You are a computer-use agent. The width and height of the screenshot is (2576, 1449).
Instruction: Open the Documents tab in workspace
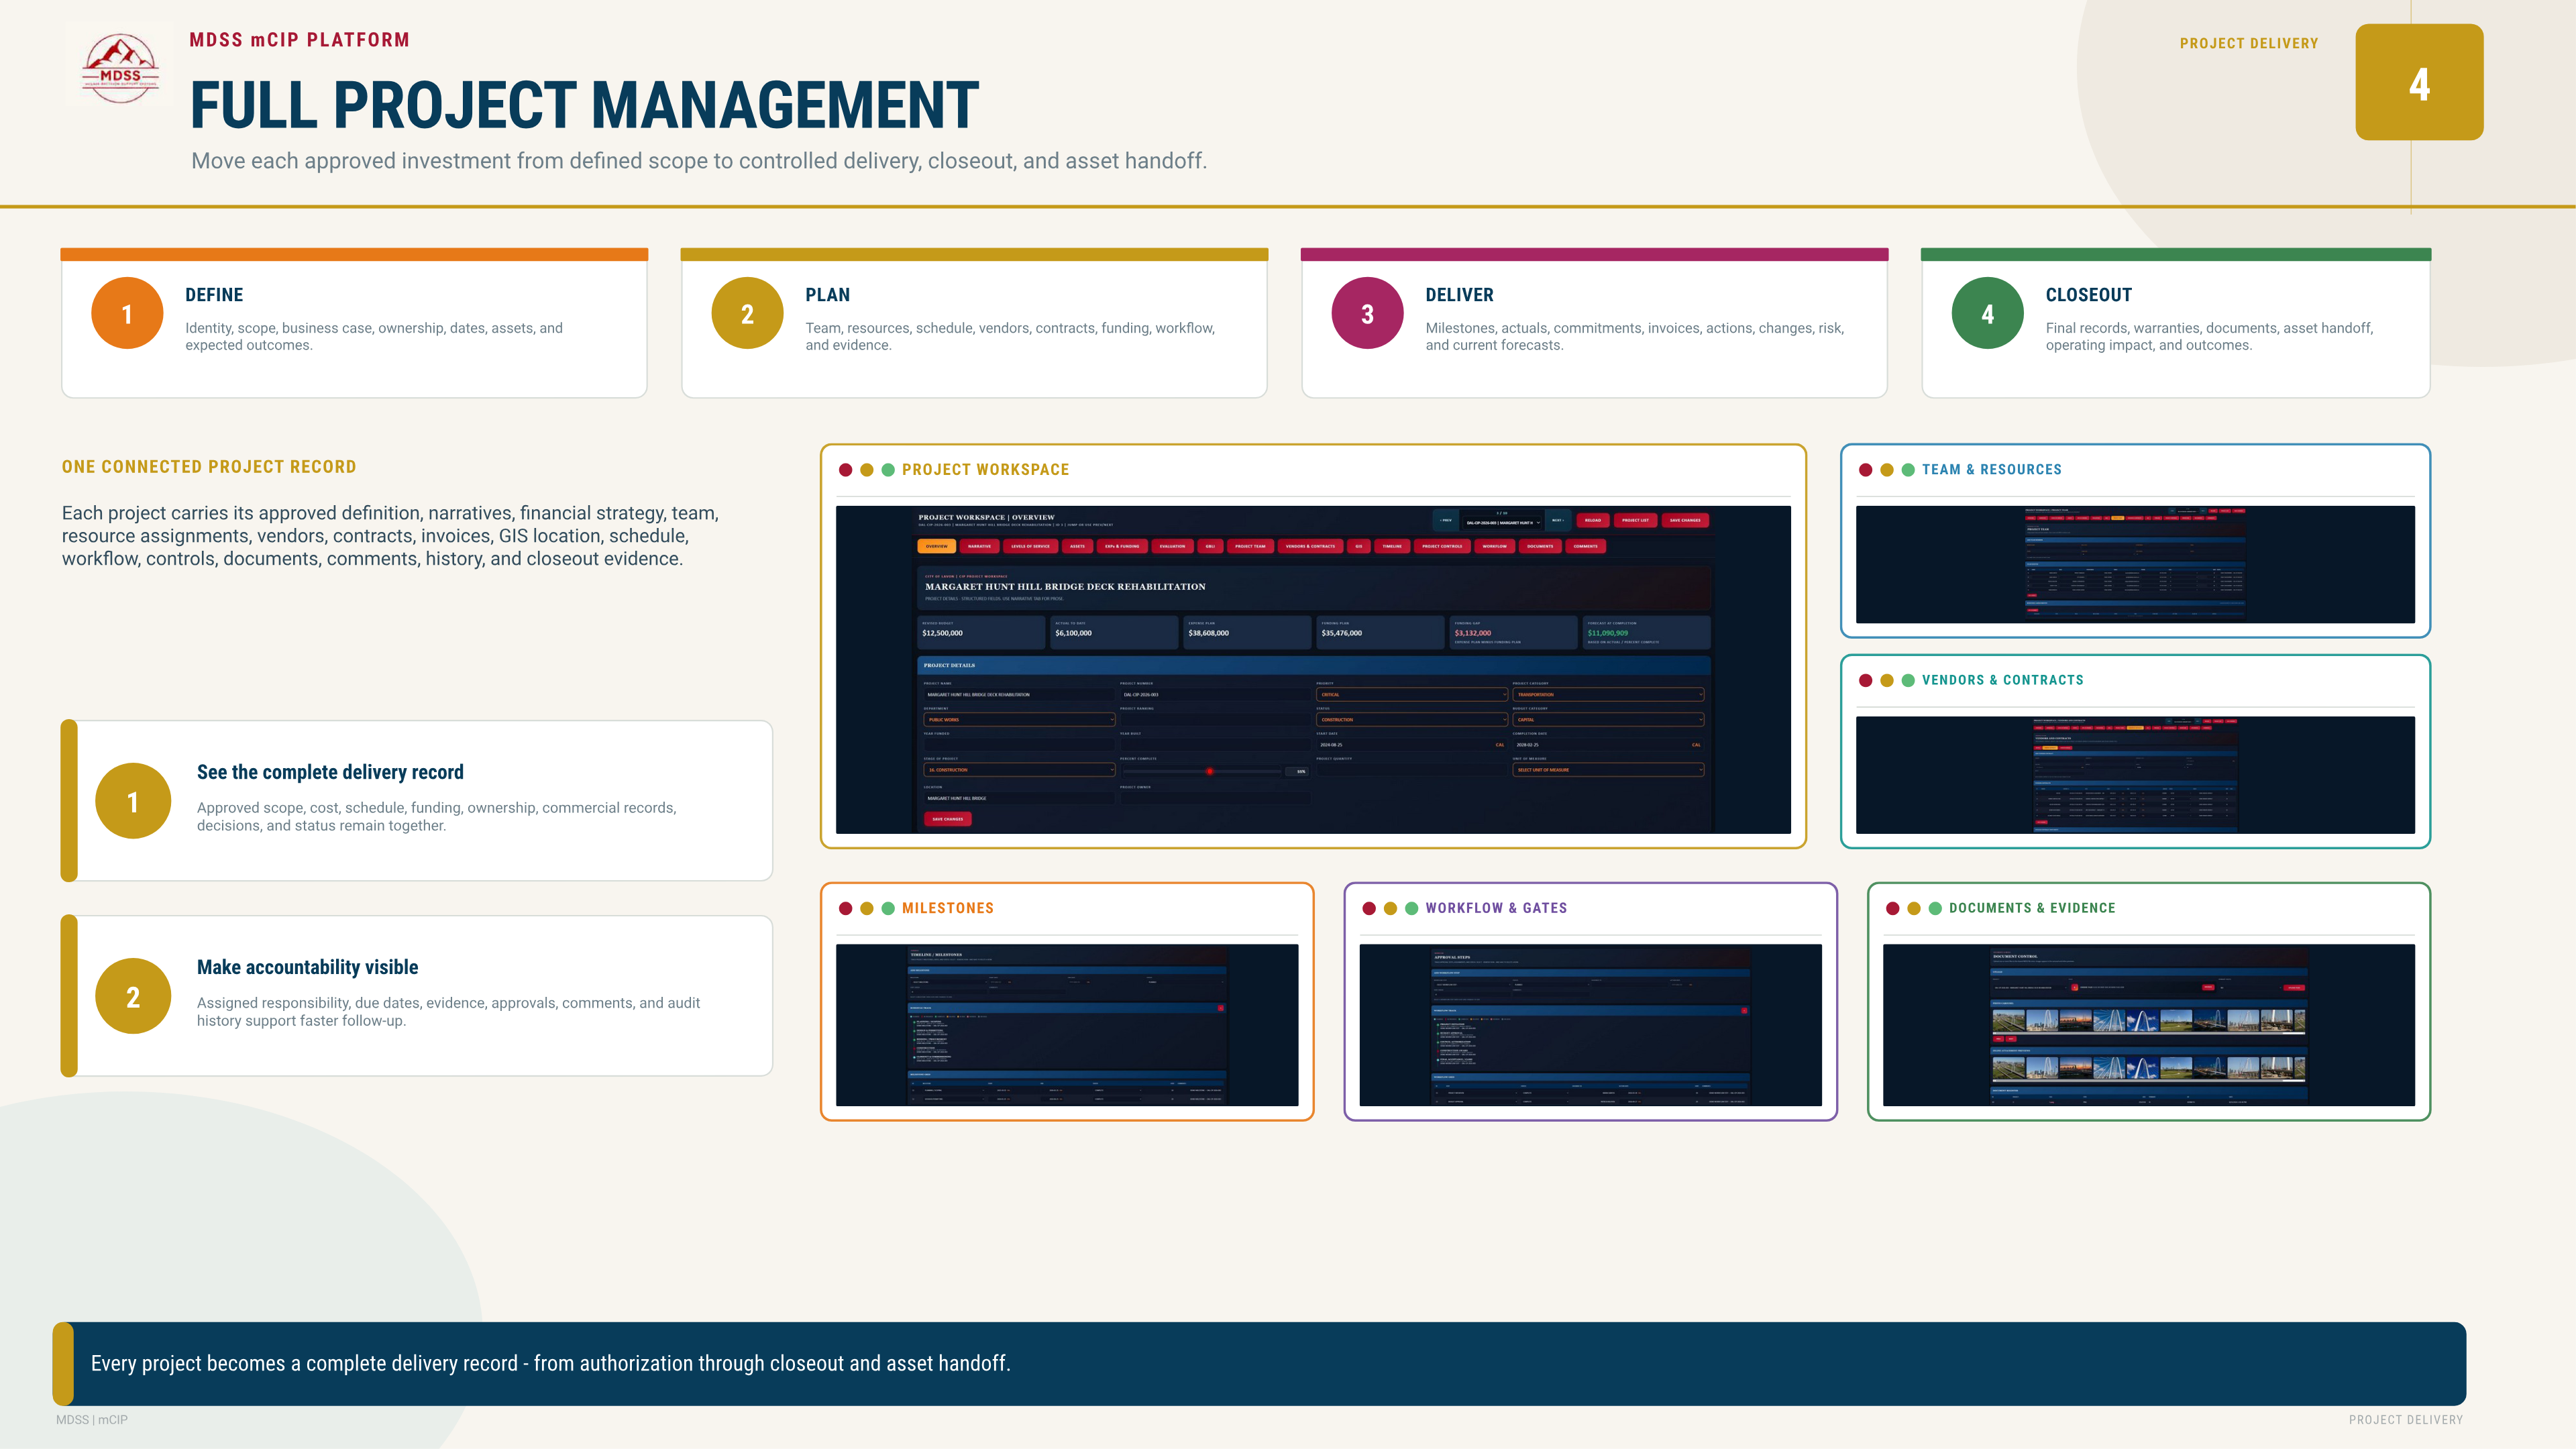click(x=1540, y=546)
